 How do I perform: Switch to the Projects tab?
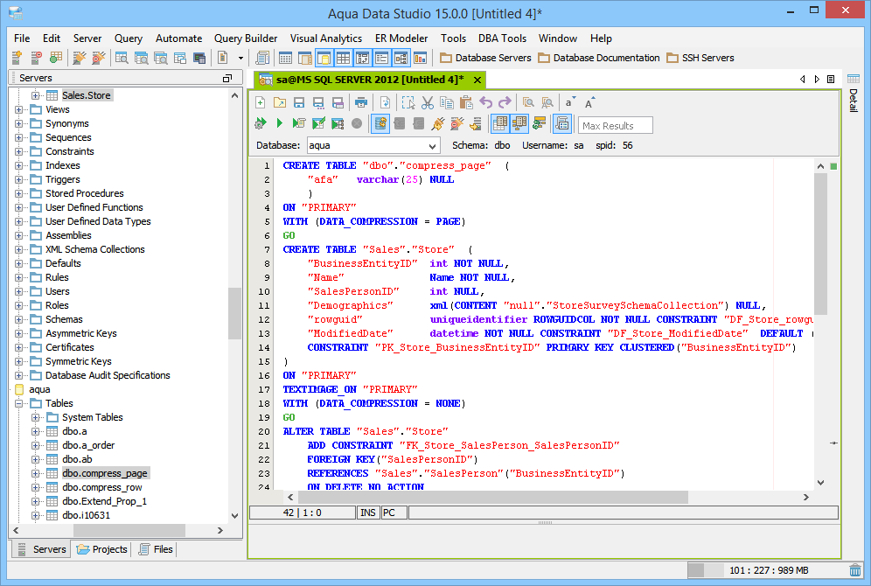101,549
